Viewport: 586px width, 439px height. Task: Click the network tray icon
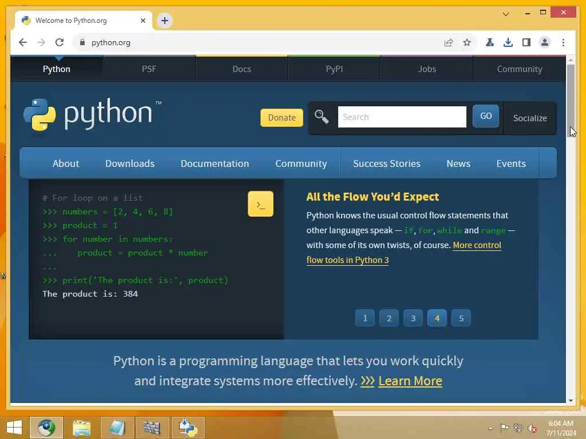(x=518, y=428)
